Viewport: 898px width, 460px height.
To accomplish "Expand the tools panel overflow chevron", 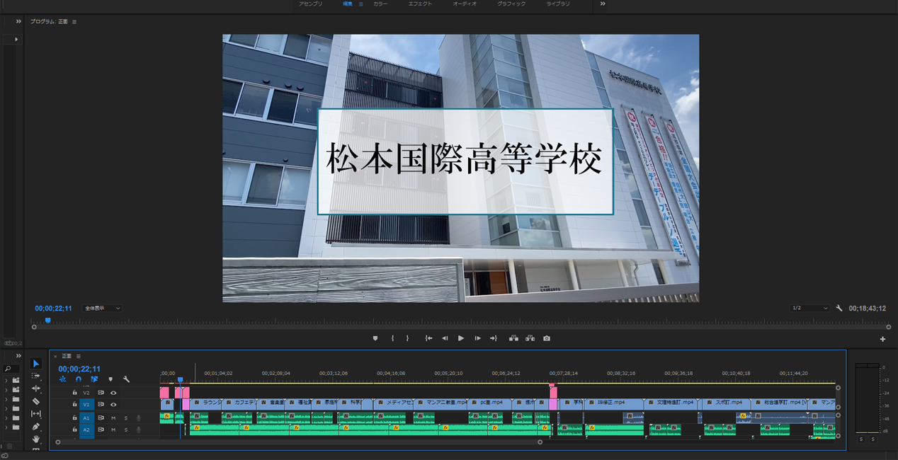I will point(18,355).
